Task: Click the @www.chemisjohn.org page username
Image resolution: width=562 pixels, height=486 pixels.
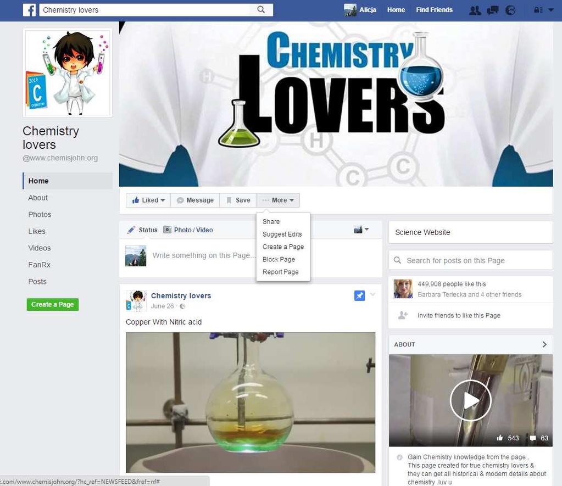Action: [x=60, y=158]
